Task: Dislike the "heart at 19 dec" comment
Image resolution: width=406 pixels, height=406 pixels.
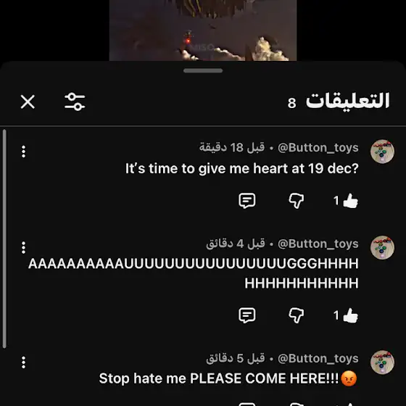Action: click(297, 201)
